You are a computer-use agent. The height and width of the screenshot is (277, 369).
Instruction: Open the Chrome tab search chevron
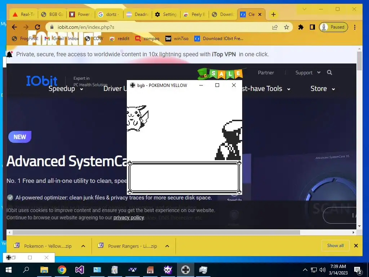[x=304, y=9]
